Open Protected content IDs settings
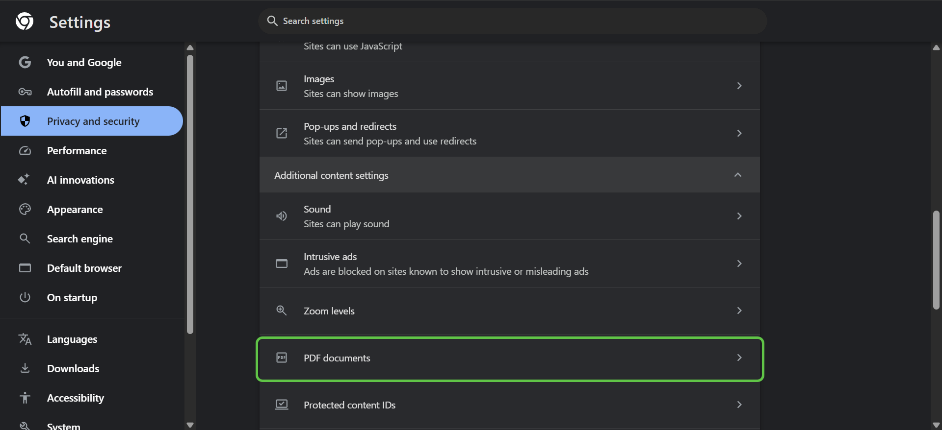This screenshot has width=942, height=430. coord(510,405)
